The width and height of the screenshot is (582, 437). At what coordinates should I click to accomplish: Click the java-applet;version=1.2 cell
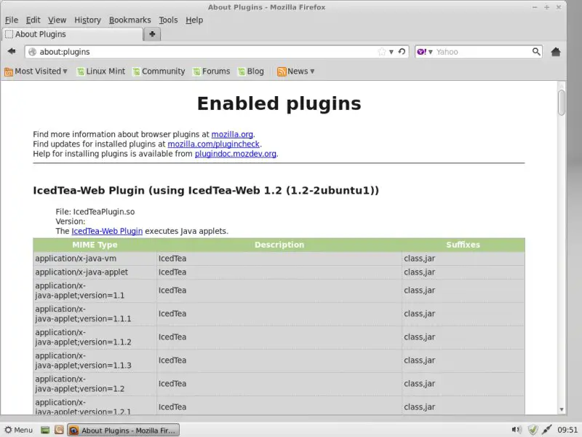click(x=95, y=384)
